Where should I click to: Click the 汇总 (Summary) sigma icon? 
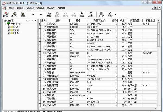coord(109,14)
